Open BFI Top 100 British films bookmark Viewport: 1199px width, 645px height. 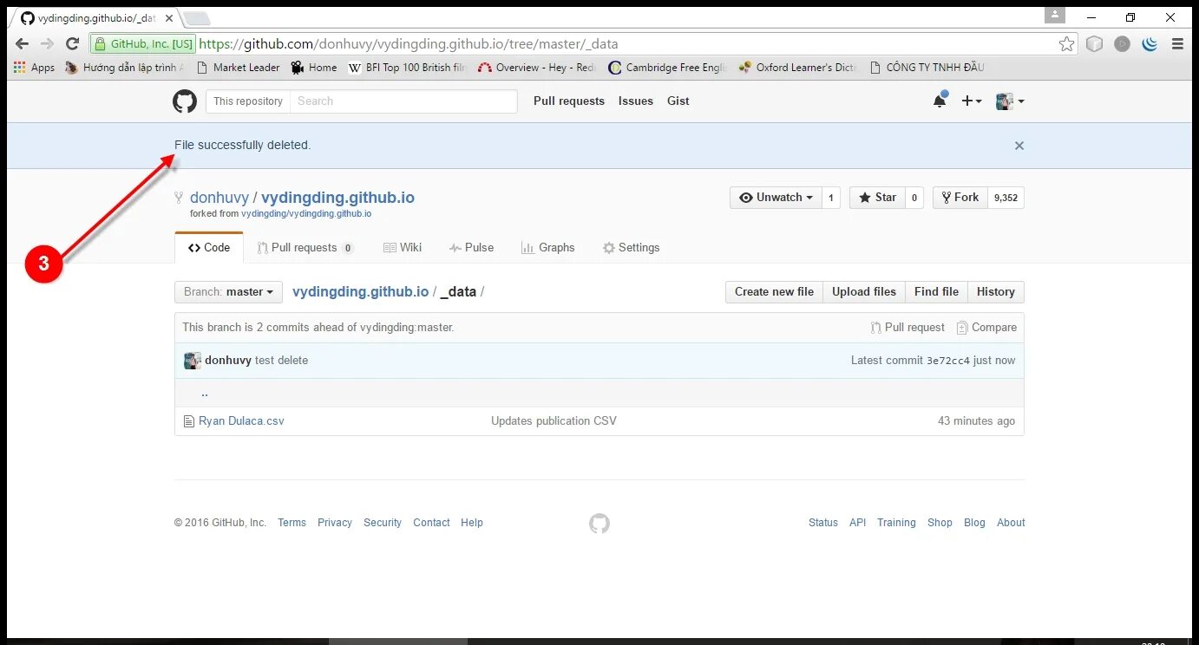[407, 68]
